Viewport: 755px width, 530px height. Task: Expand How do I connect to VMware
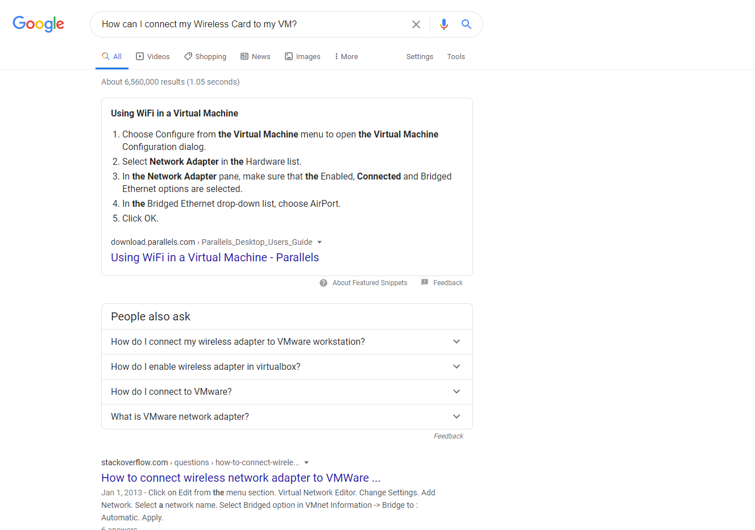287,392
